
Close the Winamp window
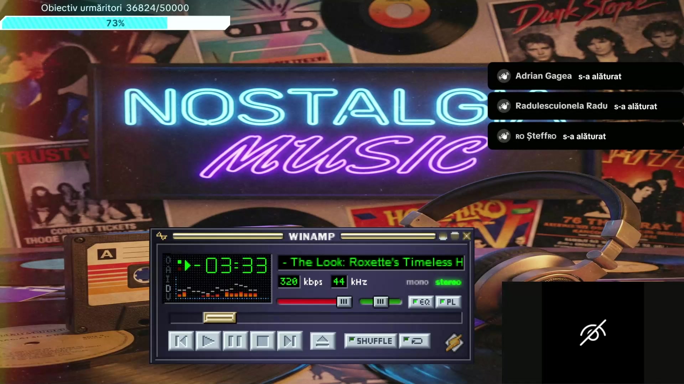[x=467, y=236]
